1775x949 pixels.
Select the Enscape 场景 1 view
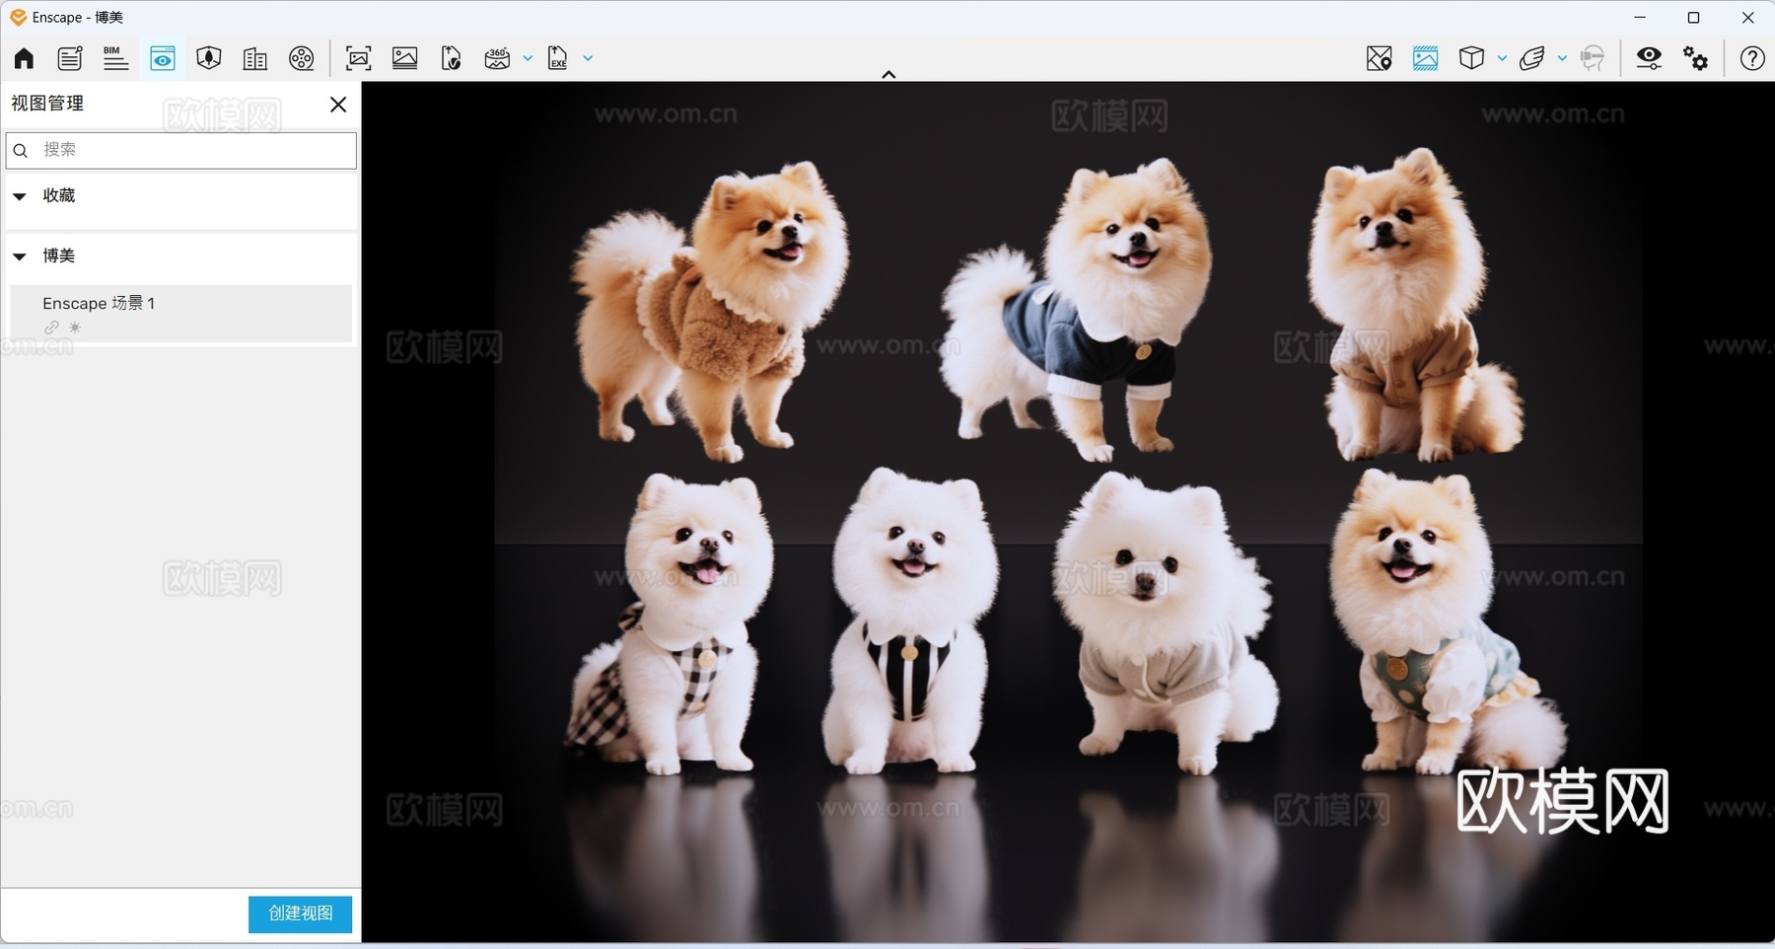pyautogui.click(x=181, y=314)
